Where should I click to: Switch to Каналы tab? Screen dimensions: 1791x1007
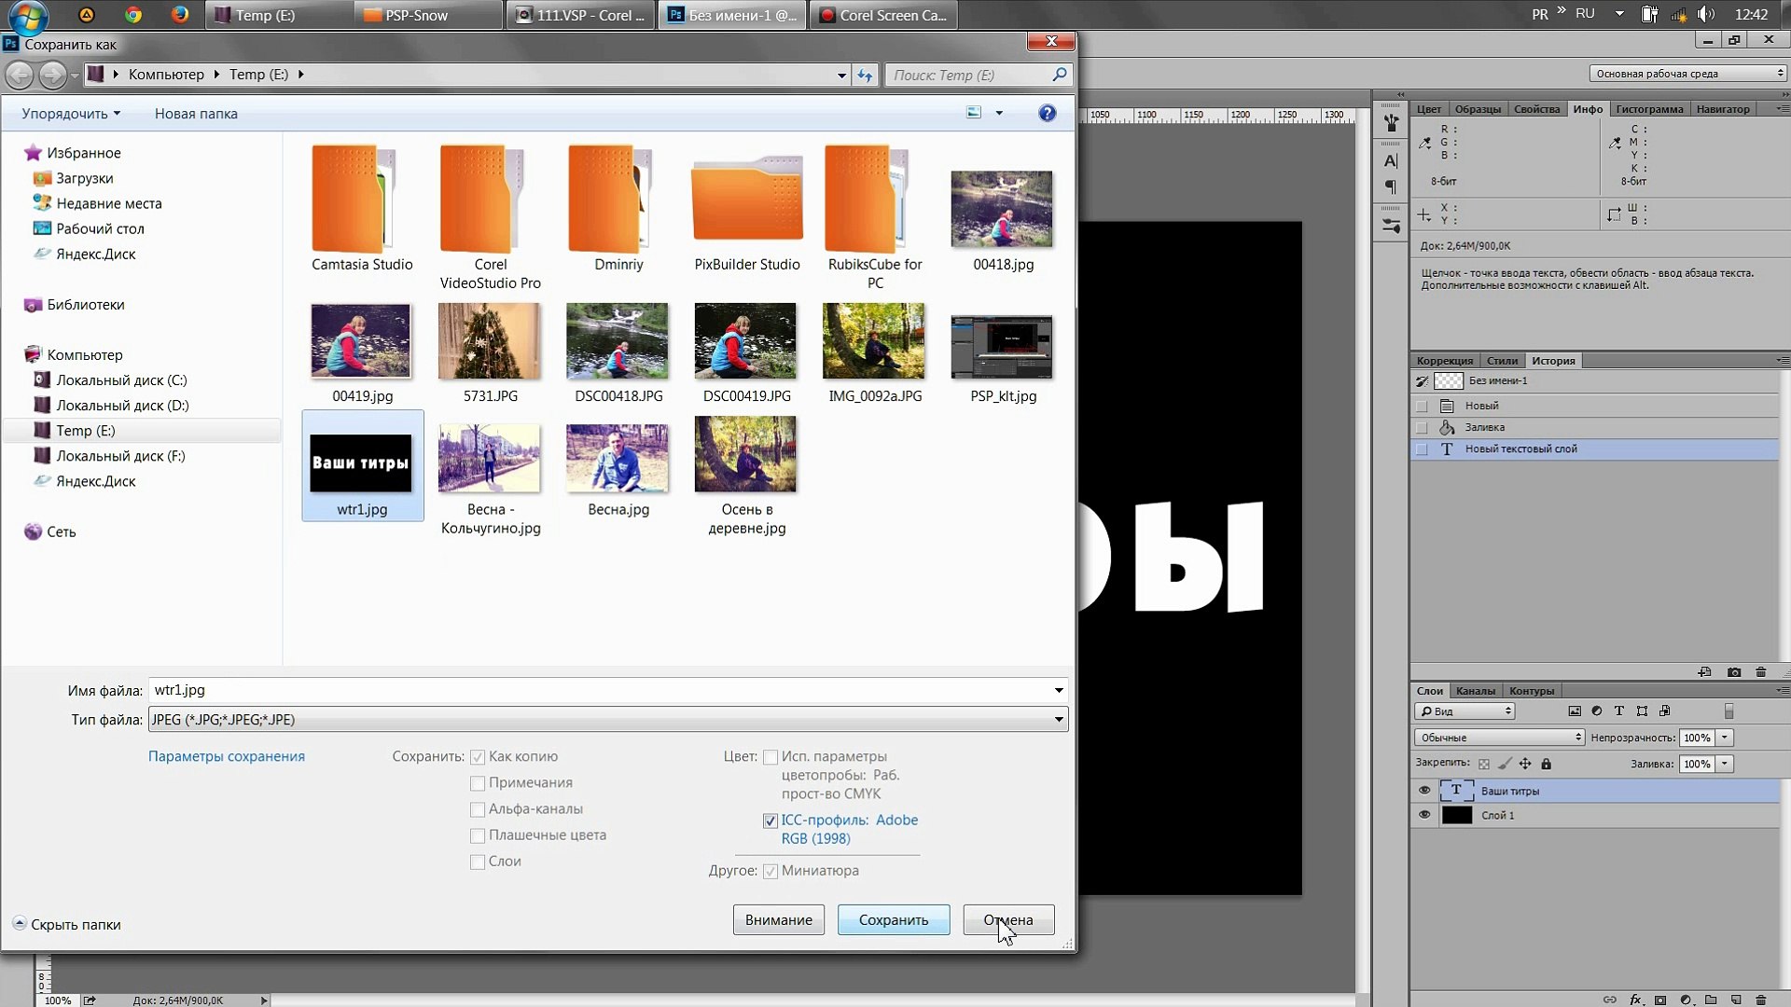coord(1476,691)
